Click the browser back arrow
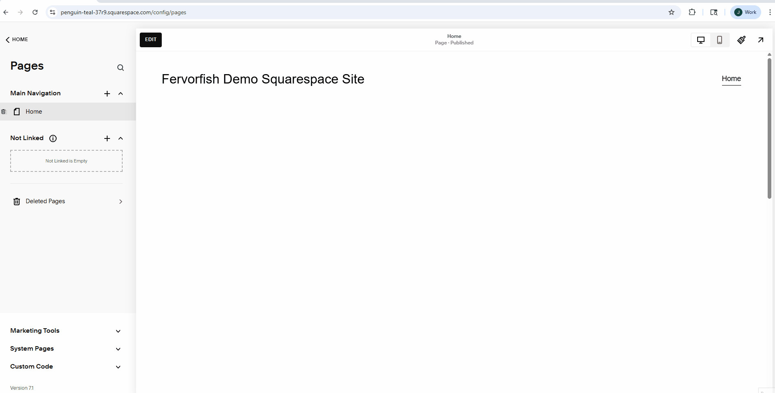Viewport: 775px width, 393px height. click(6, 12)
